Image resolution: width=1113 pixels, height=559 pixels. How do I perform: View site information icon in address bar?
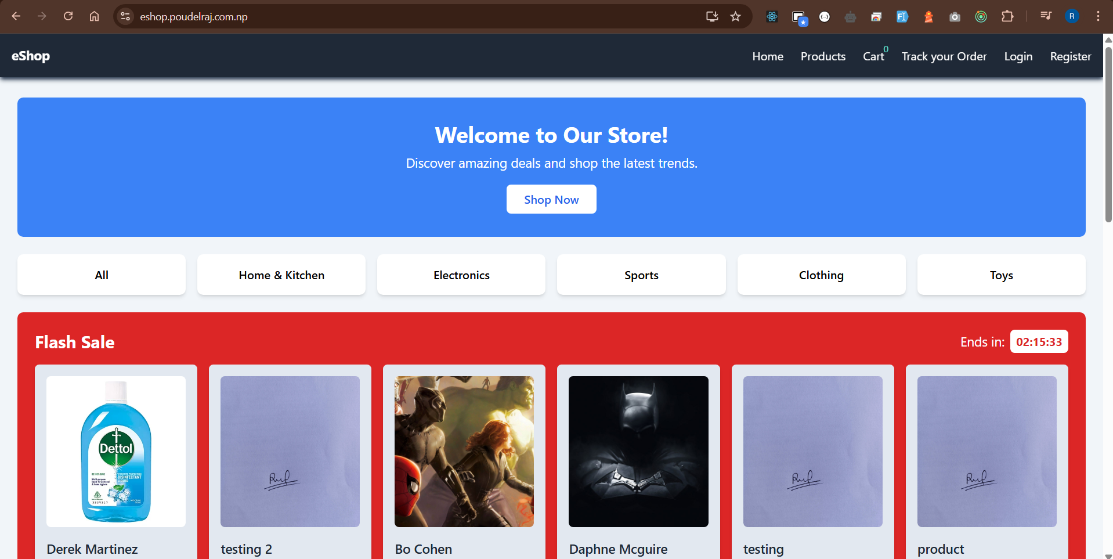pyautogui.click(x=125, y=16)
